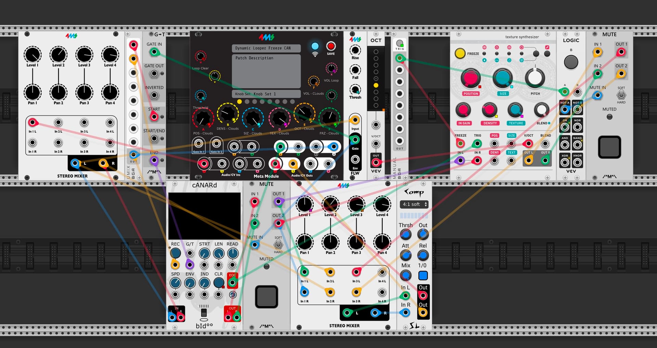Click the large mute pad on top-right MUTE module

(609, 147)
